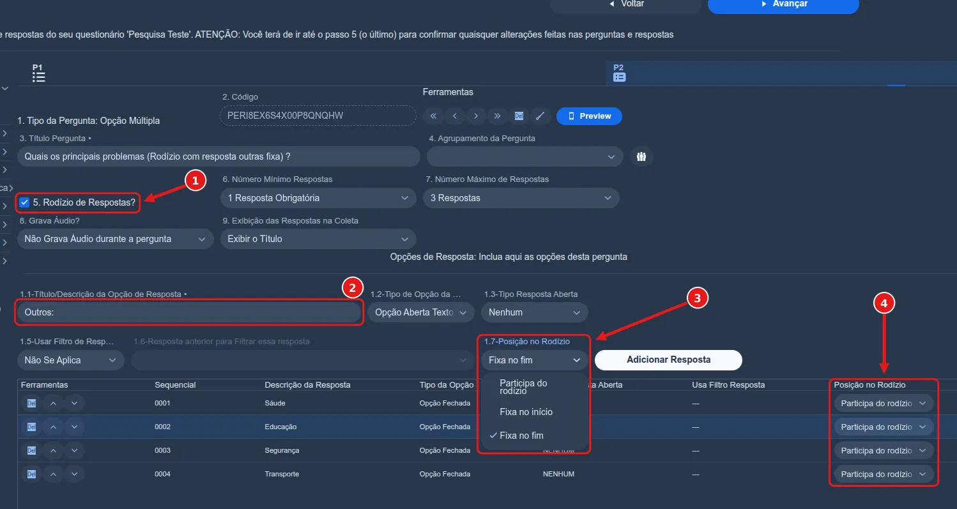Choose the checked 'Fixa no fim' option
Viewport: 957px width, 509px height.
click(x=534, y=436)
